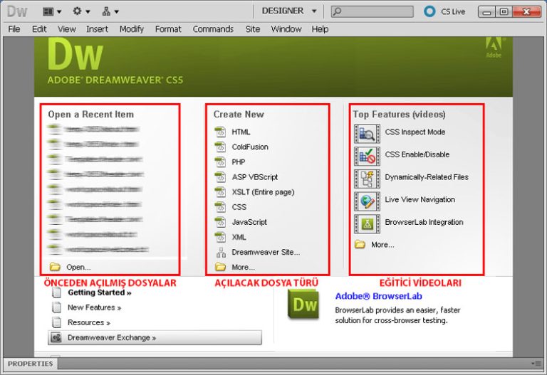
Task: Open the View menu
Action: pyautogui.click(x=67, y=29)
